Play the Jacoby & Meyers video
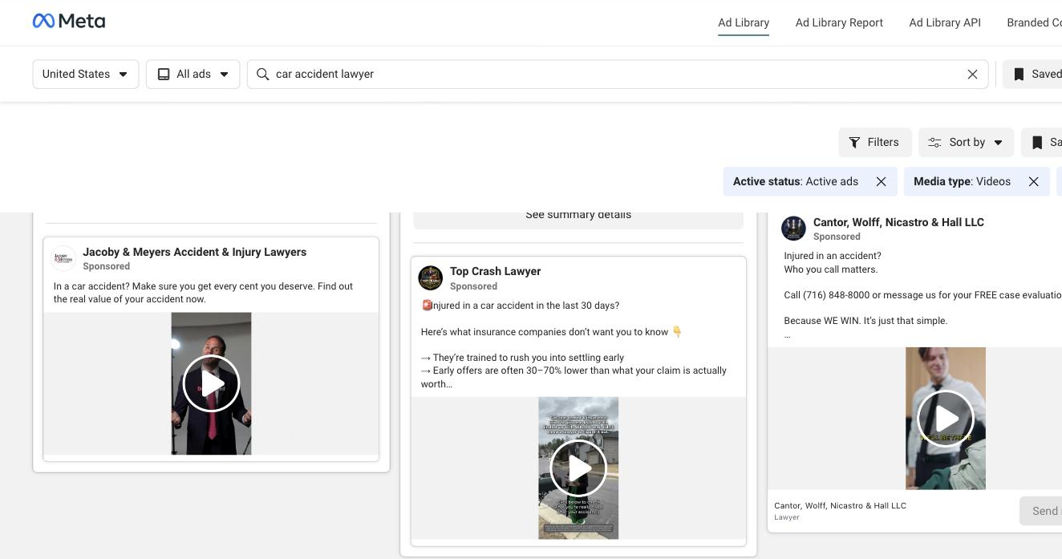Image resolution: width=1062 pixels, height=559 pixels. pyautogui.click(x=211, y=383)
